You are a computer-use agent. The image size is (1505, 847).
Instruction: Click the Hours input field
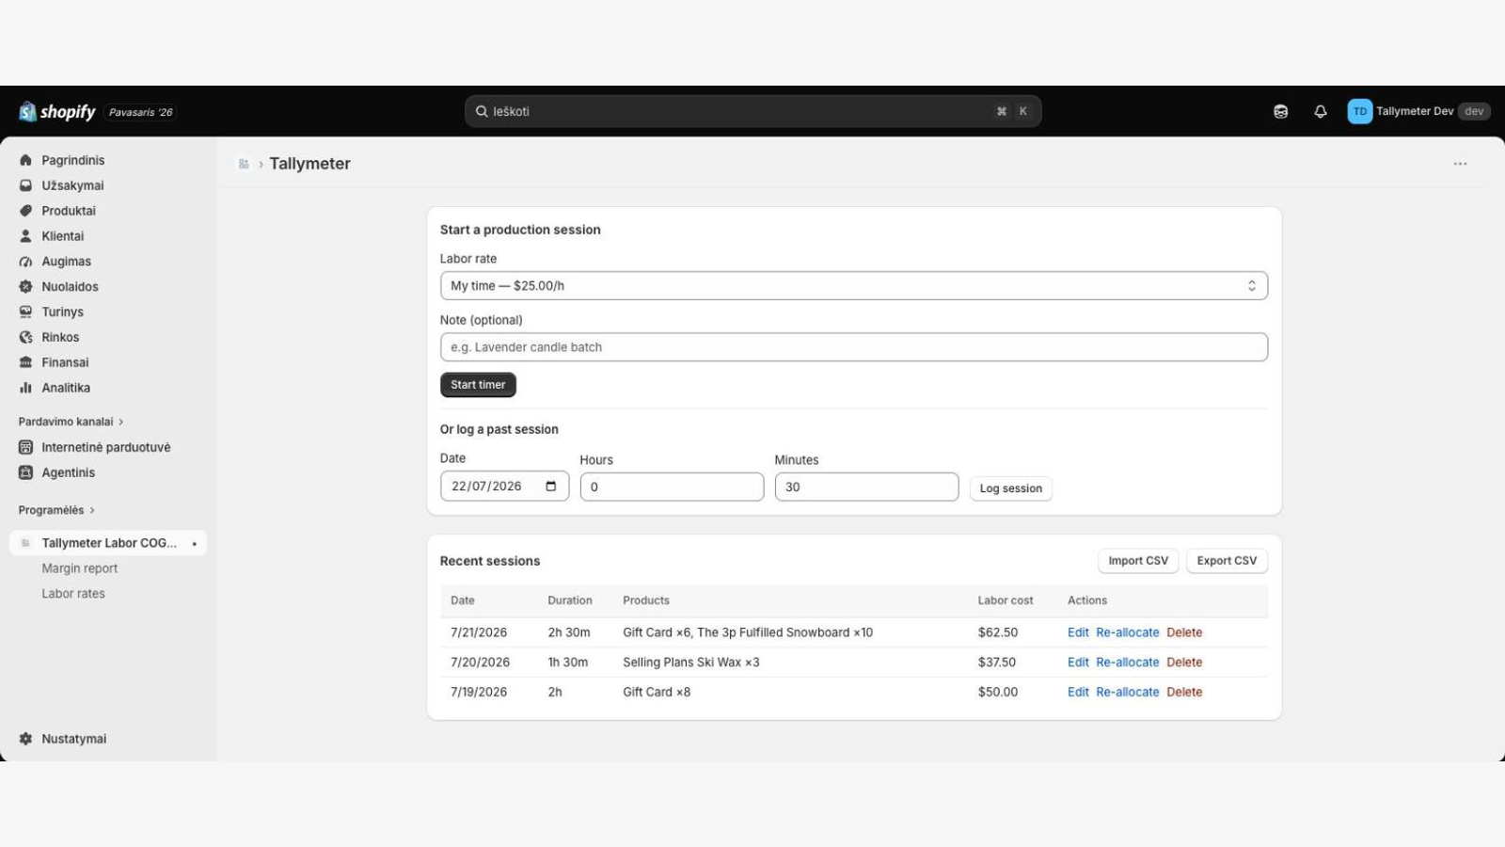[x=672, y=487]
